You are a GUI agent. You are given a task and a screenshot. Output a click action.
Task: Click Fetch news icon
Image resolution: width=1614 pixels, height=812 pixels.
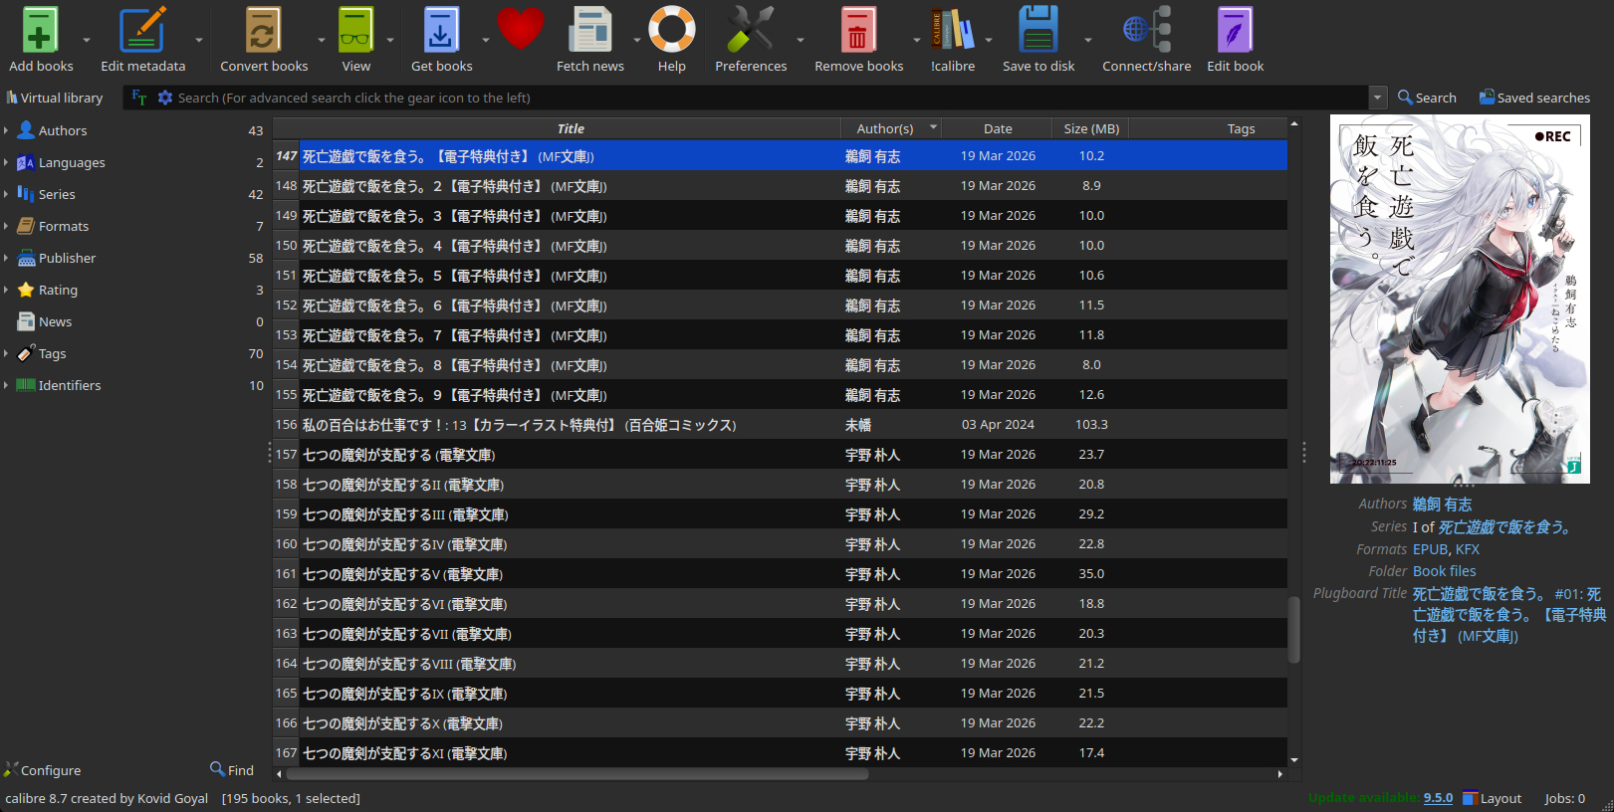pos(589,30)
